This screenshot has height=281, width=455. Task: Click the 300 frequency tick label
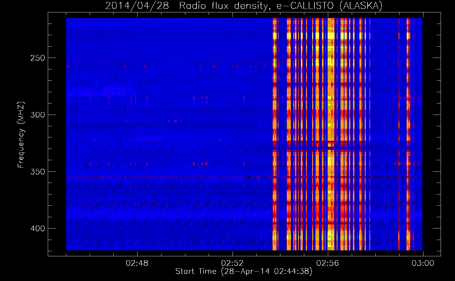38,115
